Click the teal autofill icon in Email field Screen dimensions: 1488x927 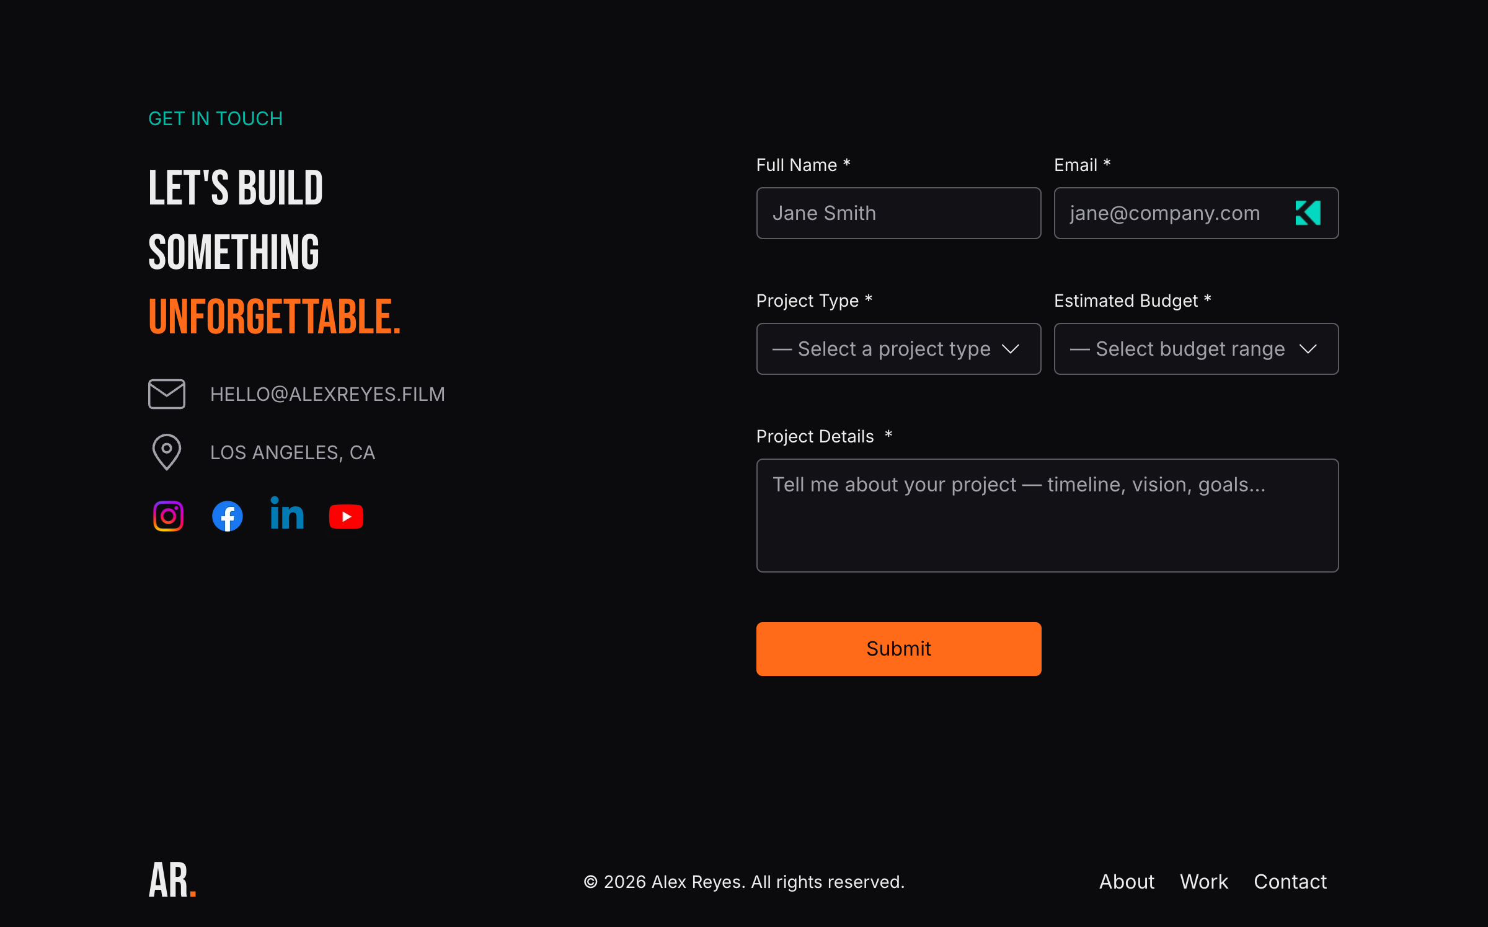click(x=1308, y=213)
